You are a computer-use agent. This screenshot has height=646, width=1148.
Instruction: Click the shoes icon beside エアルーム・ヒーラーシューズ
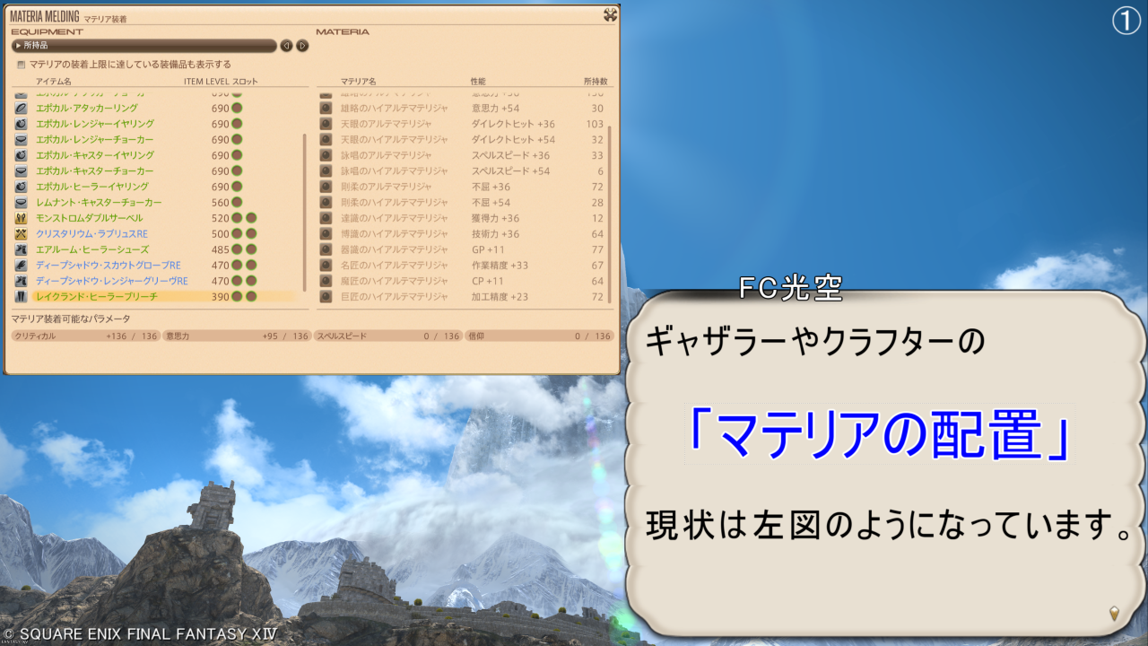coord(21,249)
